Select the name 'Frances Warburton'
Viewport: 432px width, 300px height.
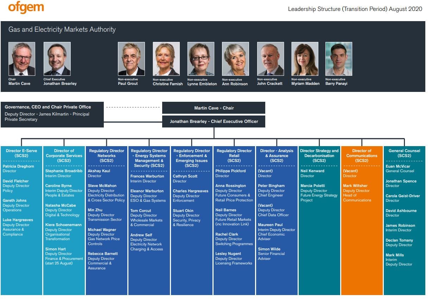coord(147,176)
